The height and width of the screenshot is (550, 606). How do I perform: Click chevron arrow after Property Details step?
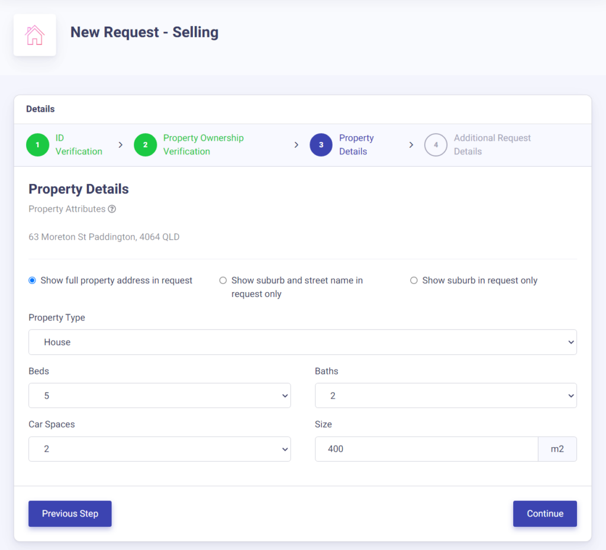pyautogui.click(x=411, y=145)
